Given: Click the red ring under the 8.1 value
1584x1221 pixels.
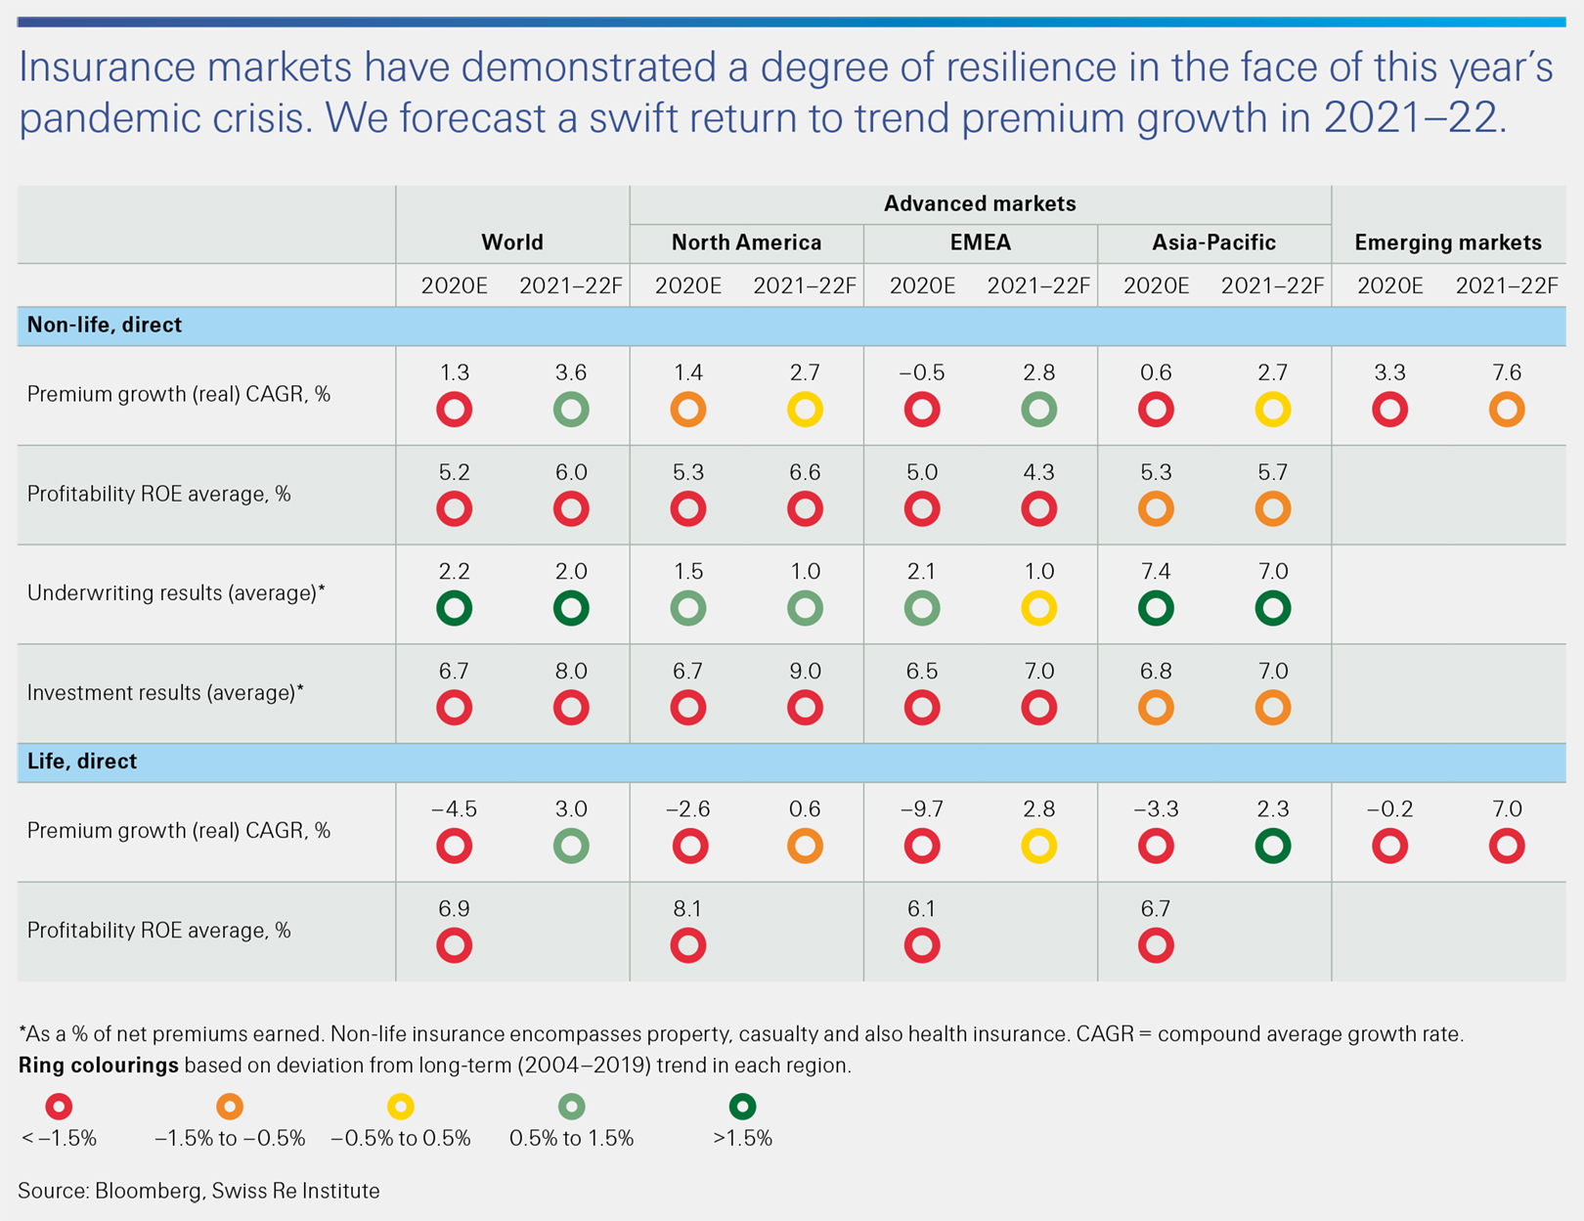Looking at the screenshot, I should pos(687,945).
